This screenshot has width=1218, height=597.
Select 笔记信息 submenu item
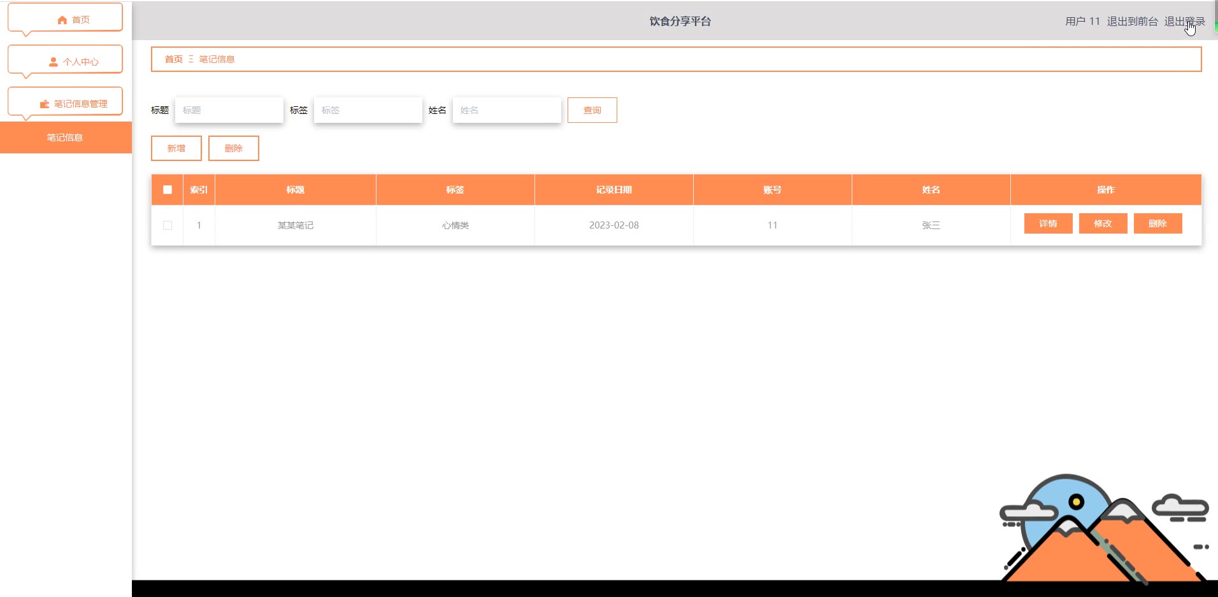(x=66, y=137)
